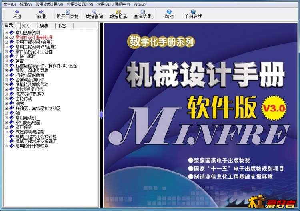Expand the 气压传动与控制 tree node
The width and height of the screenshot is (300, 211).
pyautogui.click(x=6, y=132)
